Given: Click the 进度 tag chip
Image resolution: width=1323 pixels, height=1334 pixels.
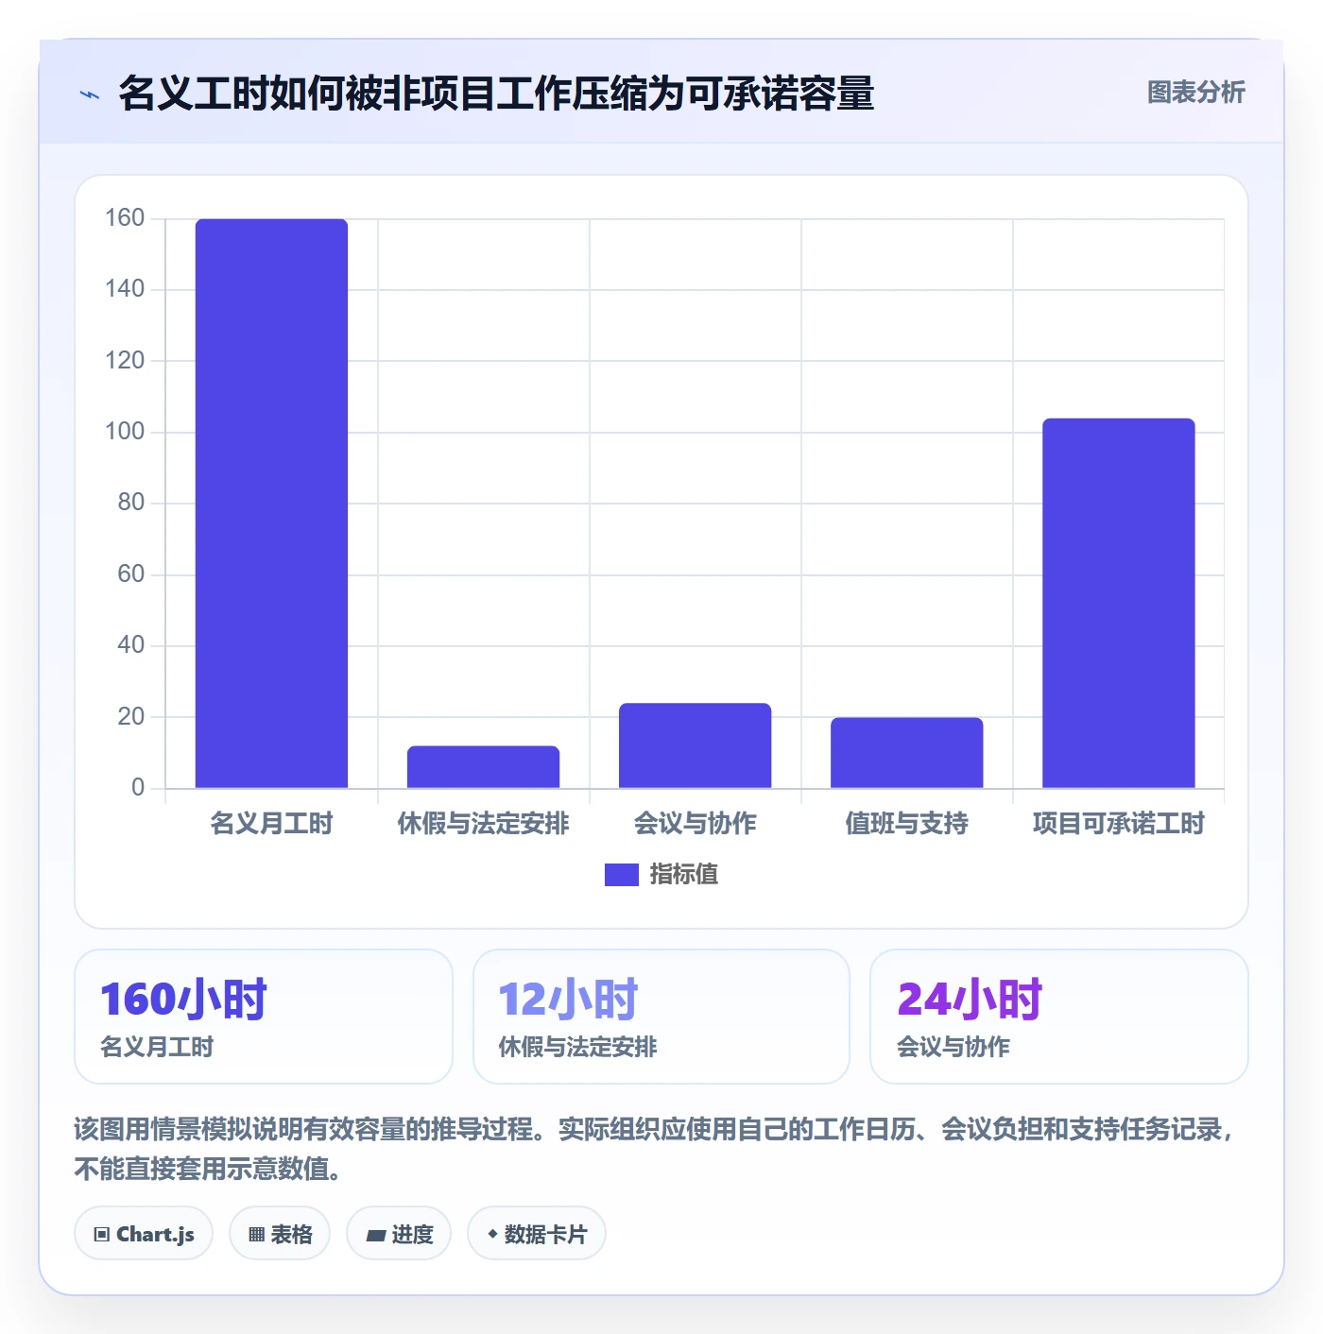Looking at the screenshot, I should coord(399,1234).
